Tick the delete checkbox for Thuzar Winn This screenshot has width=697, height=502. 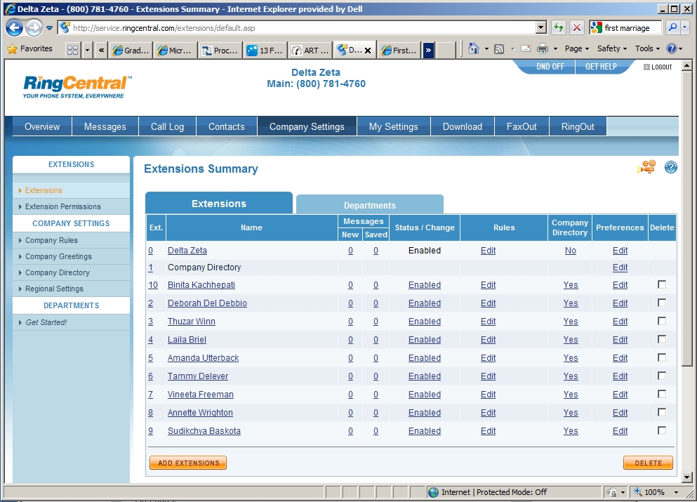[x=662, y=321]
